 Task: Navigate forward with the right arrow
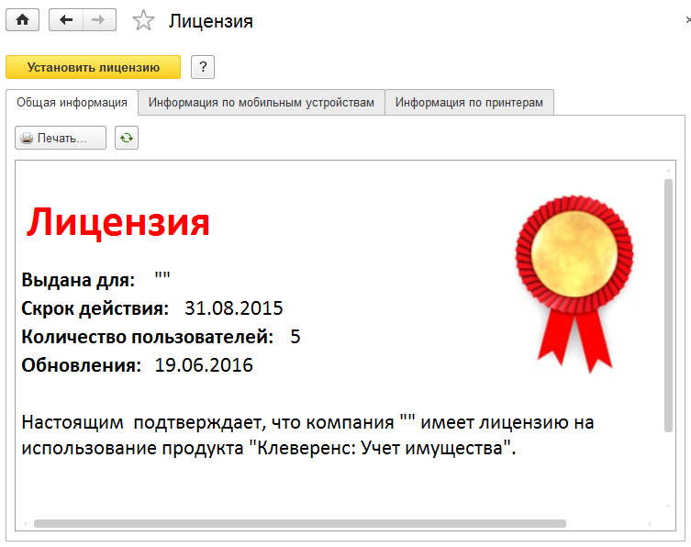pyautogui.click(x=99, y=20)
